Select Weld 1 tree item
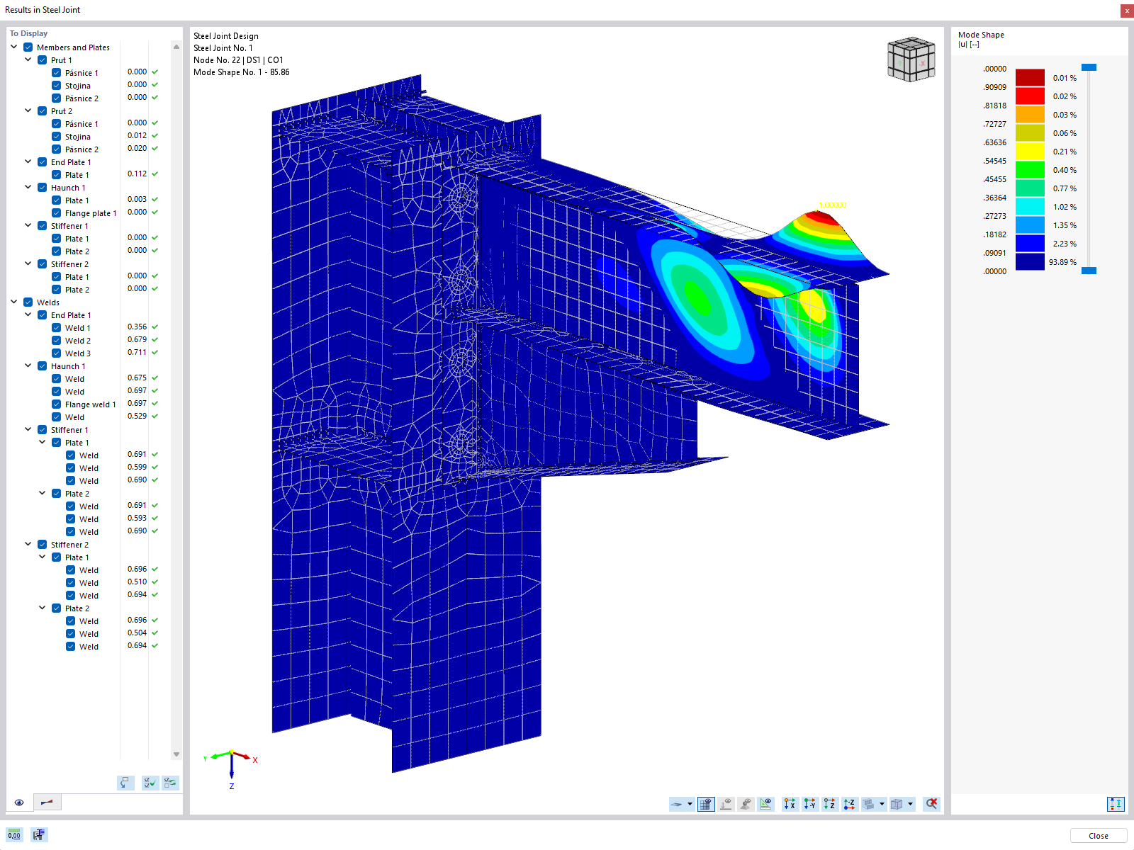The height and width of the screenshot is (850, 1134). click(78, 328)
